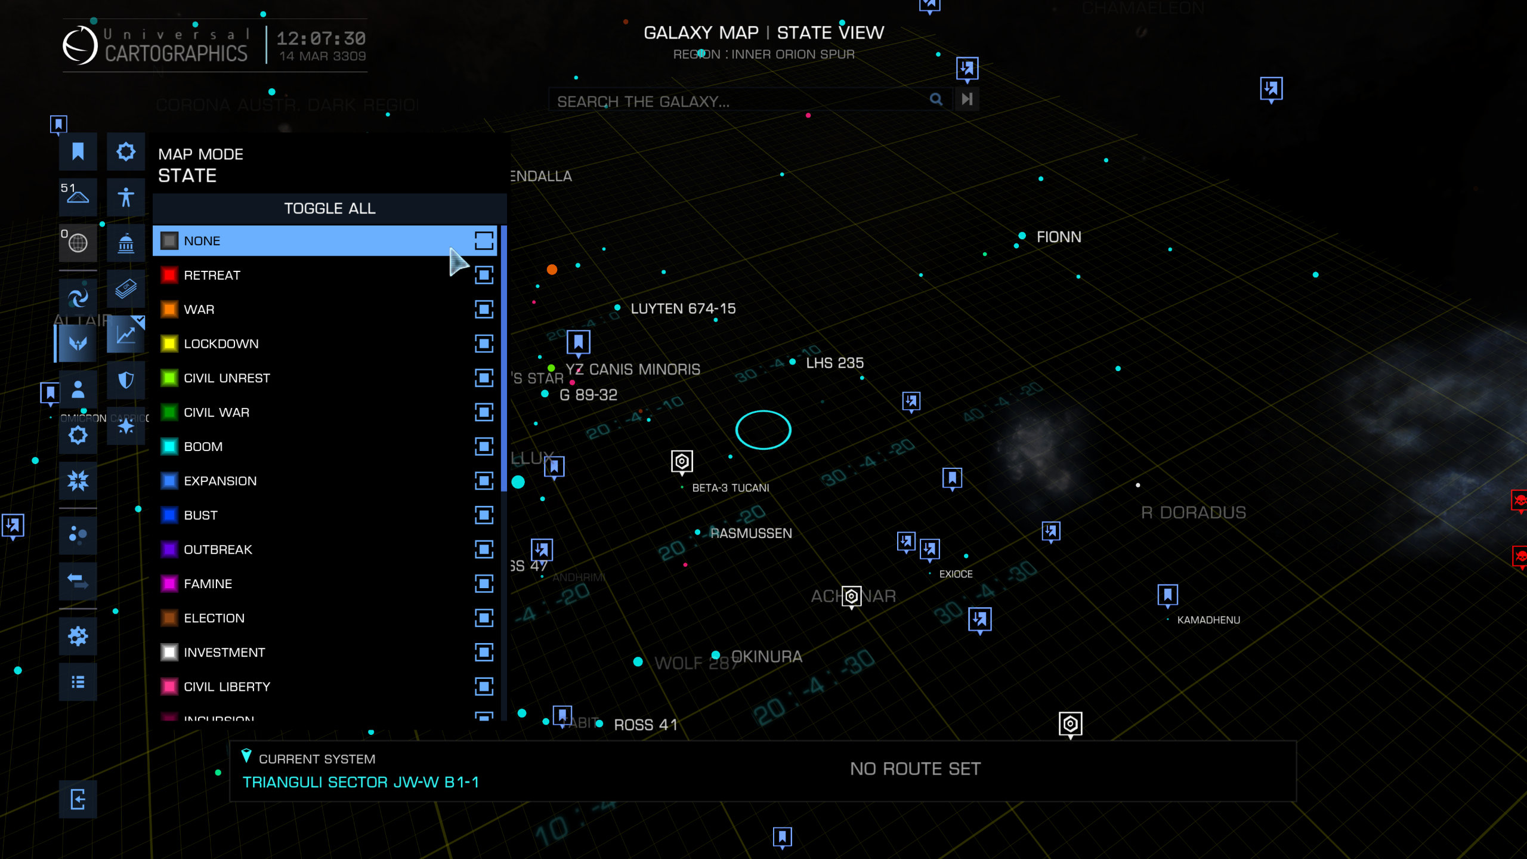Image resolution: width=1527 pixels, height=859 pixels.
Task: Select the RASMUSSEN system label
Action: (x=751, y=533)
